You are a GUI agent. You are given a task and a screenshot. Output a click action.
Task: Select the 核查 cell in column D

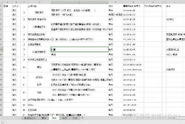pyautogui.click(x=39, y=85)
